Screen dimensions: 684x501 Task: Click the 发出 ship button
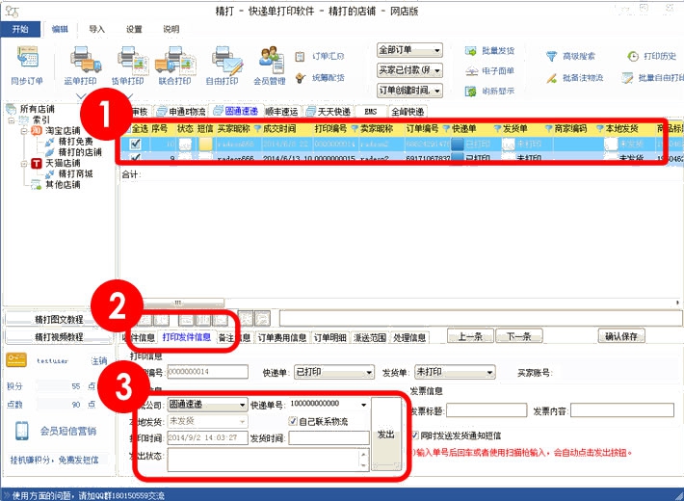click(386, 435)
